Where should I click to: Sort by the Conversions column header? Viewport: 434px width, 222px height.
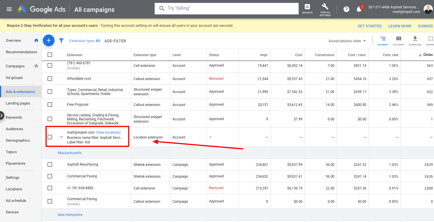325,55
